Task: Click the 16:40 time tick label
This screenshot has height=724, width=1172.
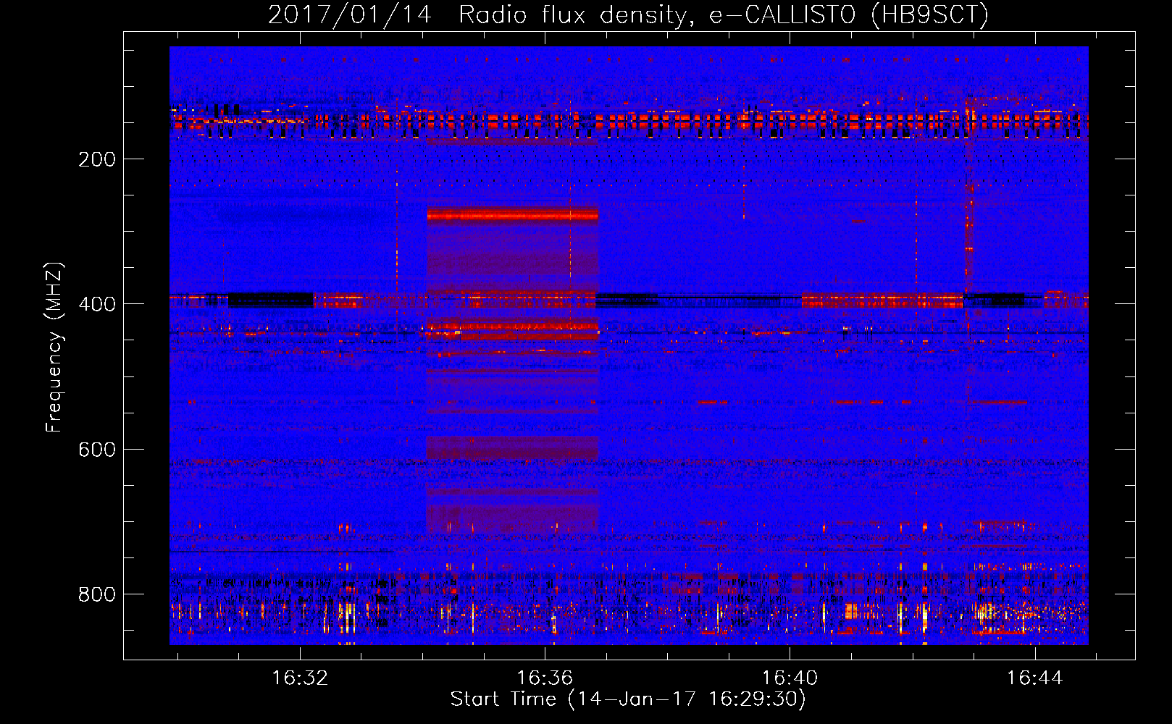Action: [790, 678]
